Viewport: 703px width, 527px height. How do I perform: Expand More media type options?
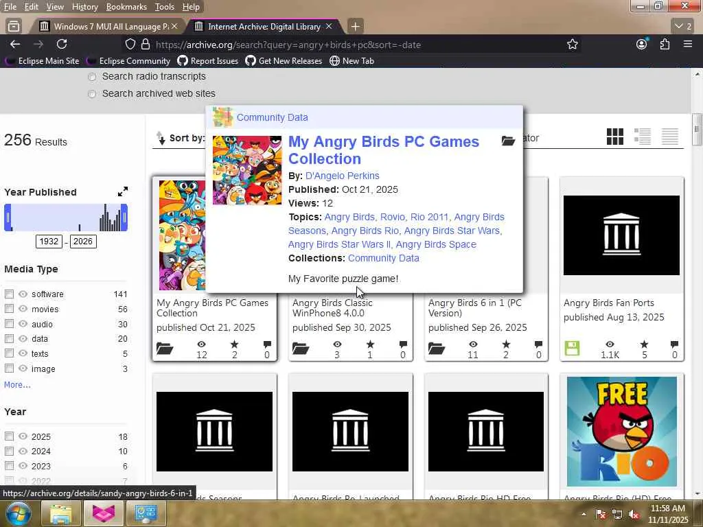[17, 384]
